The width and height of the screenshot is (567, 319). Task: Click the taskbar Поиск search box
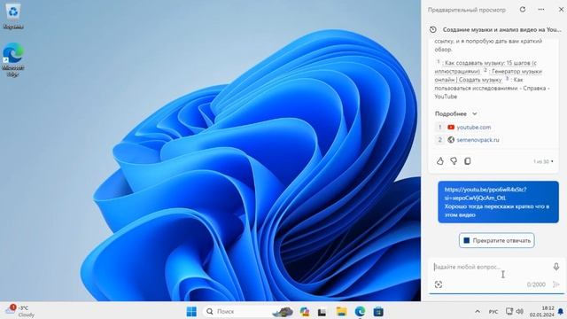248,311
